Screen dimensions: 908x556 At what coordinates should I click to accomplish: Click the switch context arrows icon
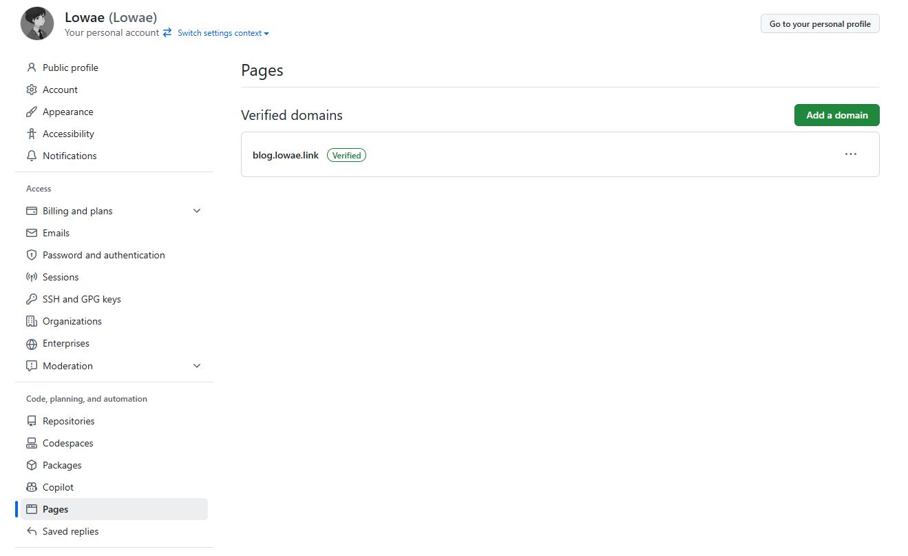point(167,32)
